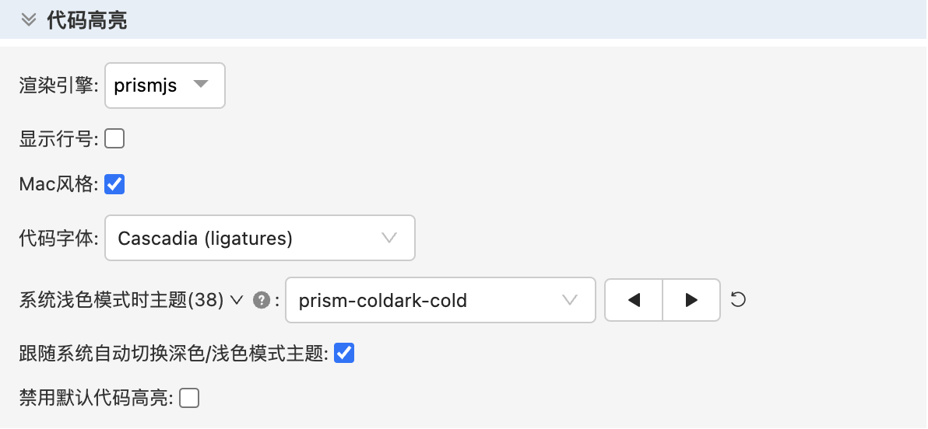Viewport: 928px width, 429px height.
Task: Open the 渲染引擎 prismjs dropdown
Action: [x=164, y=85]
